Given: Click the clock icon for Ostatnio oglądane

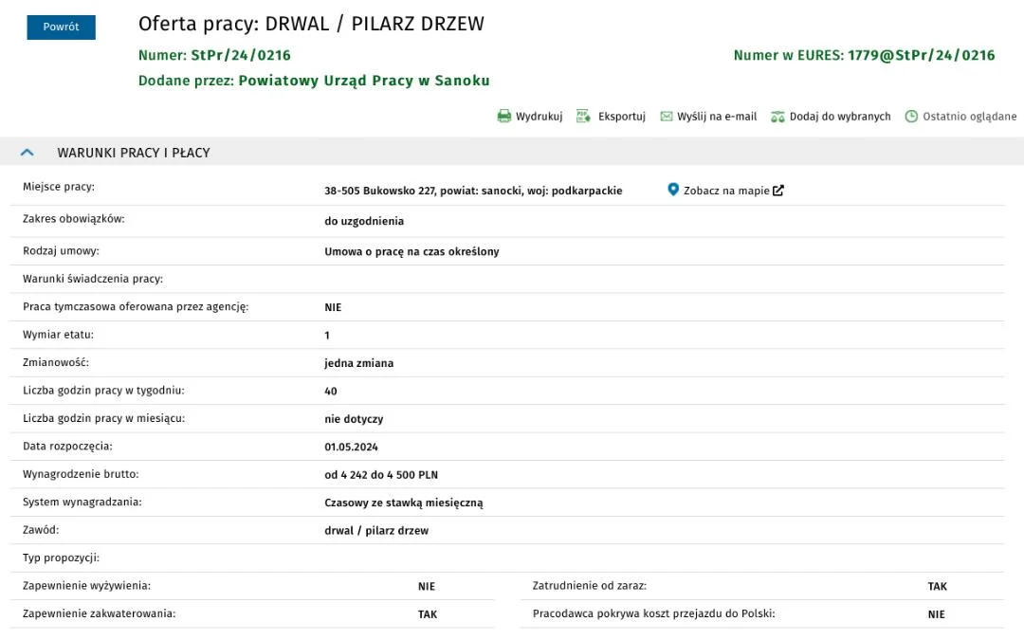Looking at the screenshot, I should click(911, 117).
